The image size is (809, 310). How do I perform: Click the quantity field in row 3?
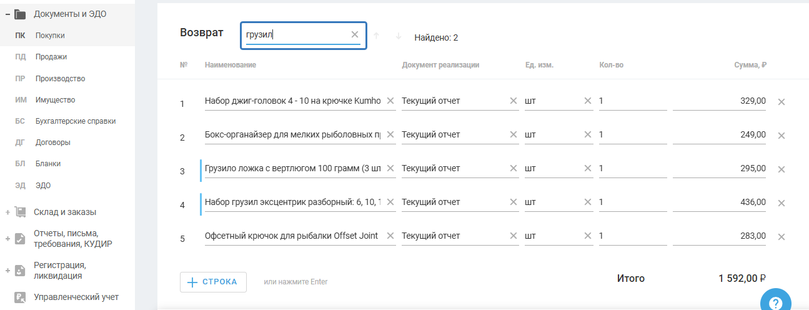pyautogui.click(x=632, y=168)
